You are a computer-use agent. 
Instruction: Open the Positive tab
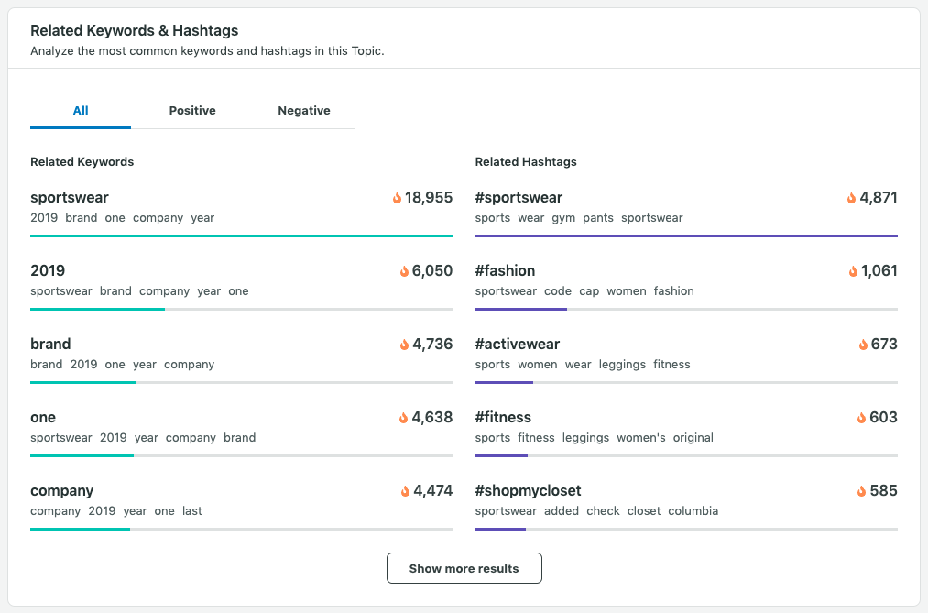[192, 111]
